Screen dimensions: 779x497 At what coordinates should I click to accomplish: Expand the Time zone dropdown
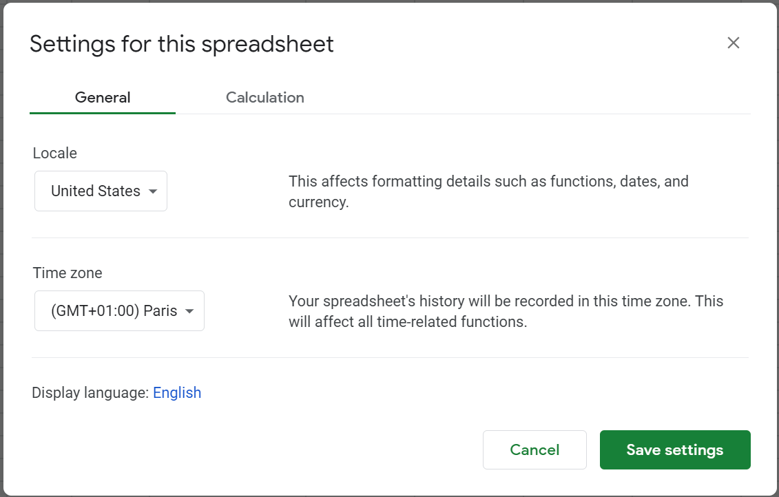119,311
